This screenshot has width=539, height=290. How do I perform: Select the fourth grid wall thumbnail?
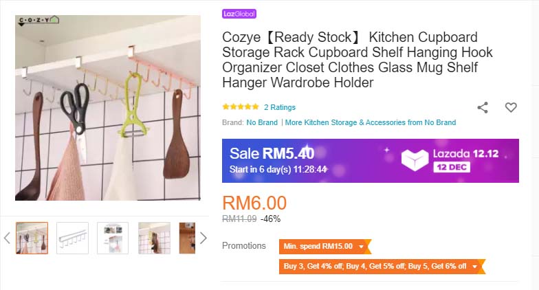coord(154,238)
